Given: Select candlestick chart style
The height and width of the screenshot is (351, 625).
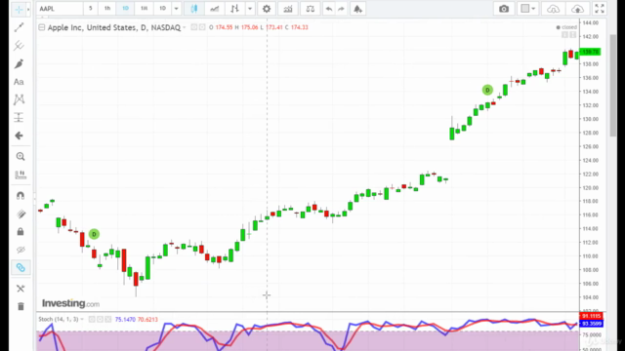Looking at the screenshot, I should tap(194, 9).
